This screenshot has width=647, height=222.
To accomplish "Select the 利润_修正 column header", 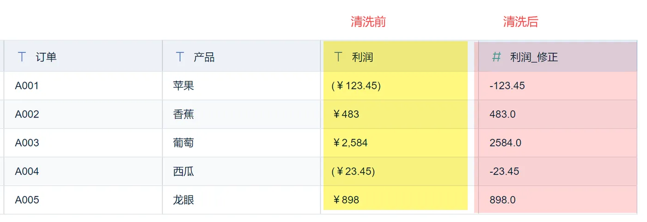I will (x=534, y=57).
